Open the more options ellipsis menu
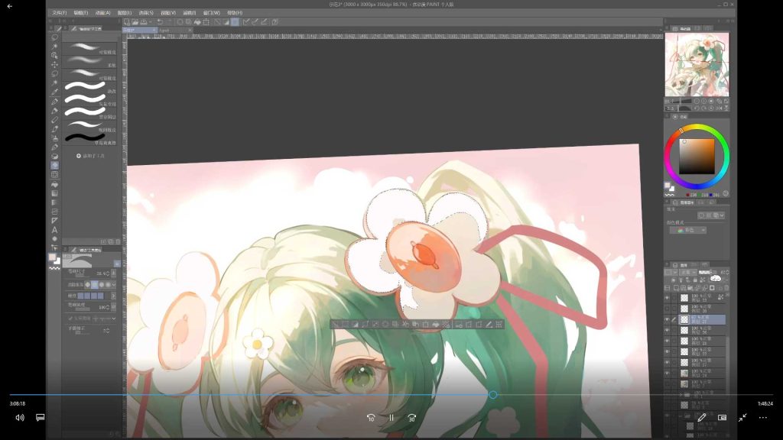Image resolution: width=783 pixels, height=440 pixels. [763, 418]
